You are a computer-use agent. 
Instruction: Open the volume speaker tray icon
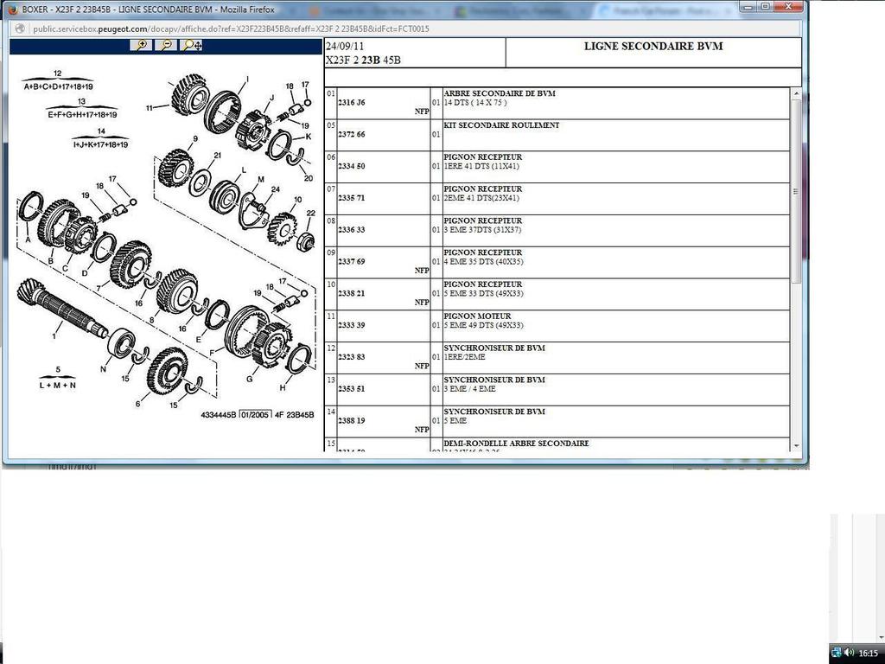tap(850, 653)
